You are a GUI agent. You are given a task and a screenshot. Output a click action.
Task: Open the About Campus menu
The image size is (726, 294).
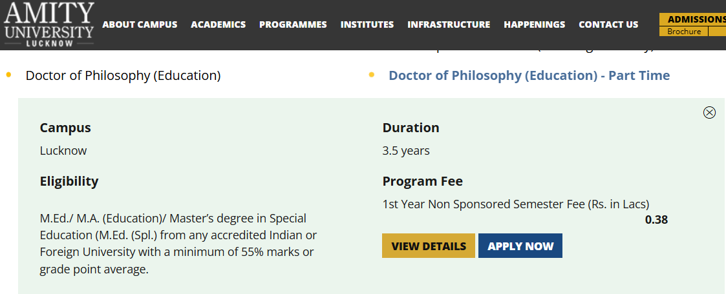(140, 24)
